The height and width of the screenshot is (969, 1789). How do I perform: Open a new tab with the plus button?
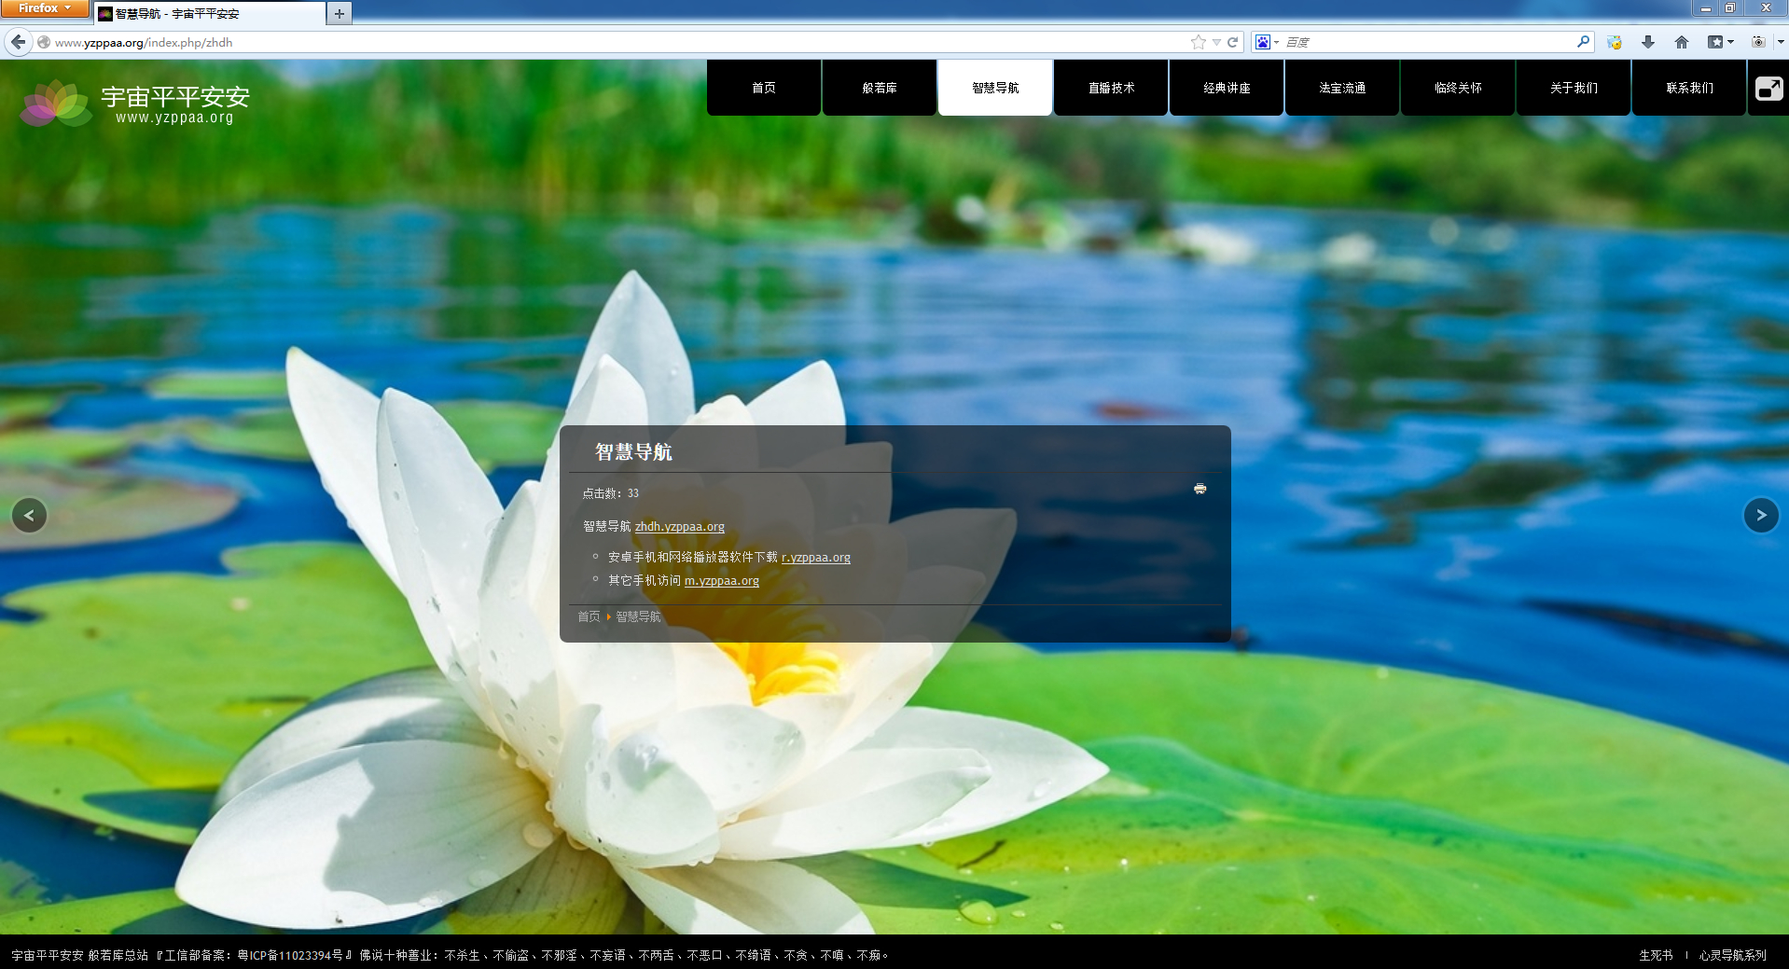(x=340, y=13)
